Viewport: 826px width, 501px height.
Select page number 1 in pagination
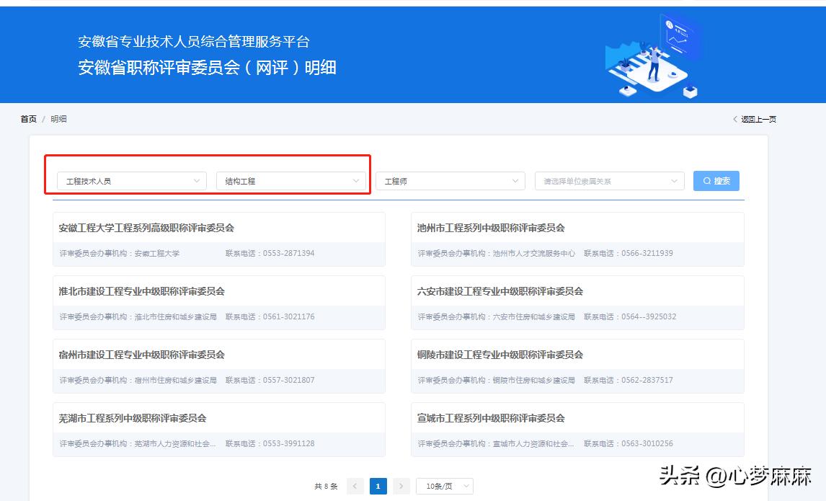point(378,486)
